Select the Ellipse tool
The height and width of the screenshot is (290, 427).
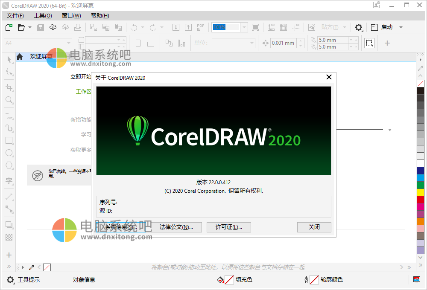(x=9, y=153)
